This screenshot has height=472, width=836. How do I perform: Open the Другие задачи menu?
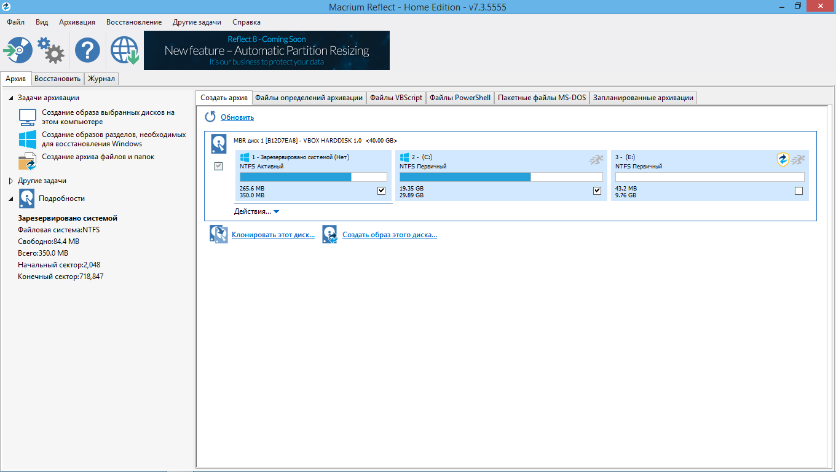pyautogui.click(x=197, y=22)
